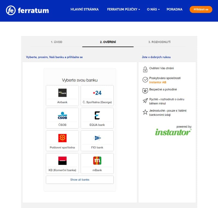Expand the Ferratum Půjčky dropdown

point(123,9)
